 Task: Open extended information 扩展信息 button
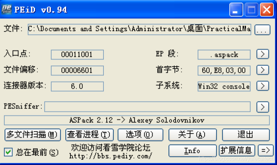coord(237,151)
